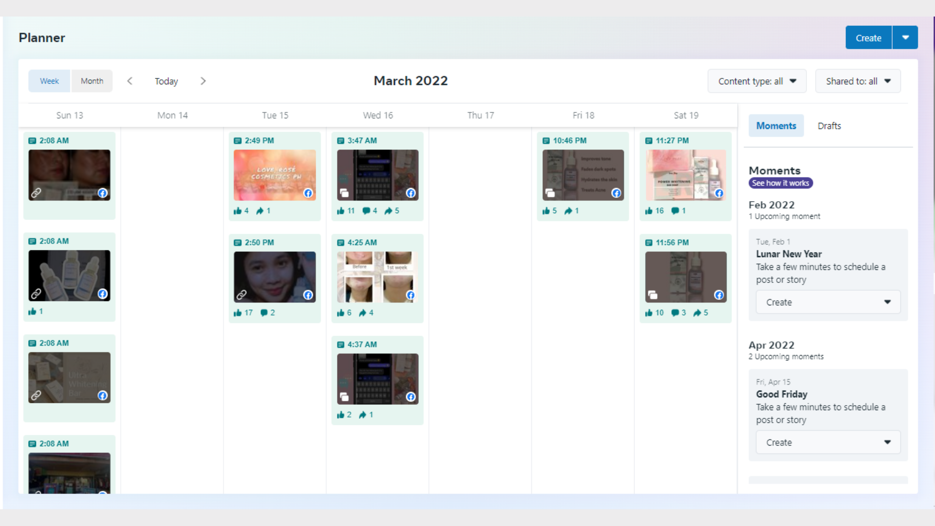Click post-type icon beside the Wed 4:37 AM time
Viewport: 935px width, 526px height.
(x=341, y=345)
